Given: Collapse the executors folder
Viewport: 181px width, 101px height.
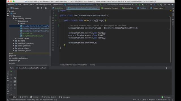Looking at the screenshot, I should (16, 21).
